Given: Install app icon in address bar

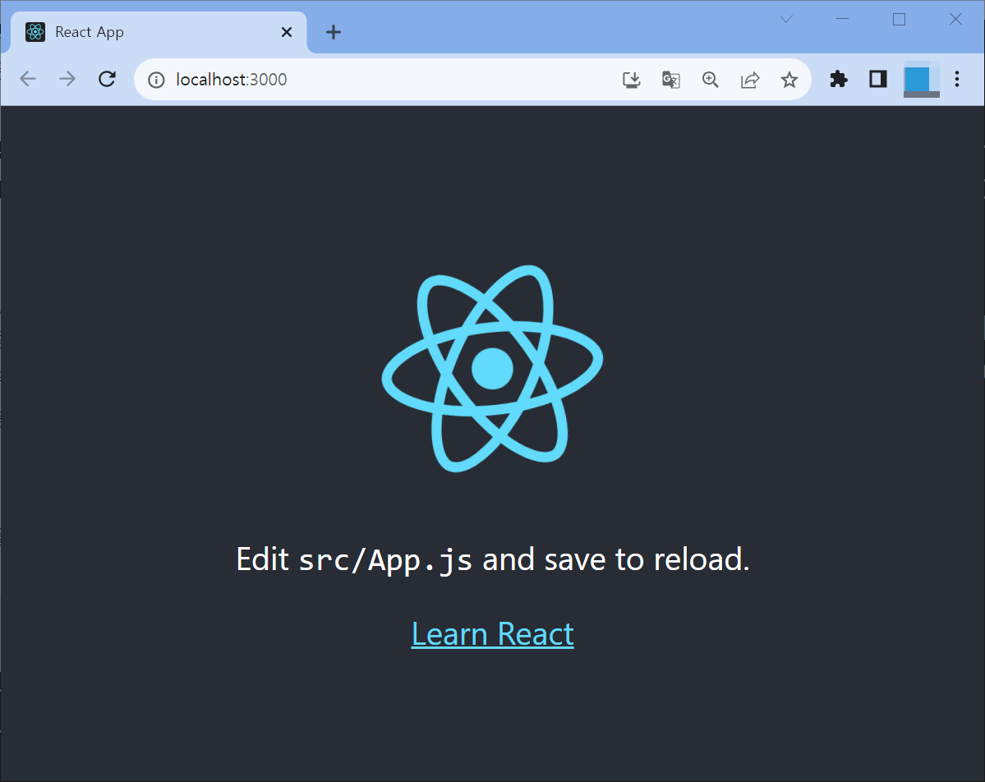Looking at the screenshot, I should tap(631, 80).
